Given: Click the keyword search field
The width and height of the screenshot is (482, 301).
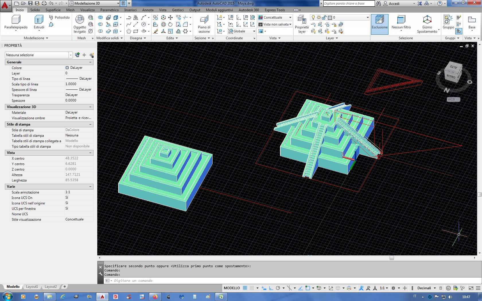Looking at the screenshot, I should pyautogui.click(x=349, y=3).
